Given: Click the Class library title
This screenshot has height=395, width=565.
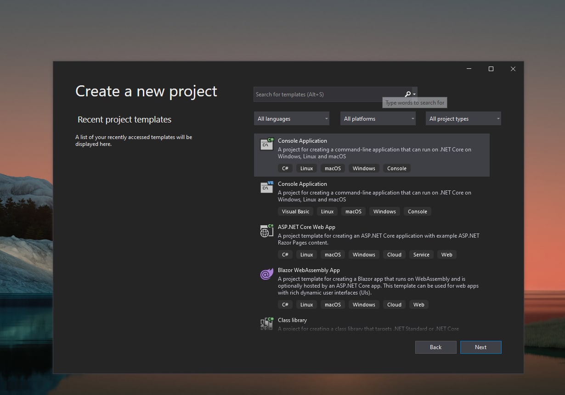Looking at the screenshot, I should tap(292, 320).
